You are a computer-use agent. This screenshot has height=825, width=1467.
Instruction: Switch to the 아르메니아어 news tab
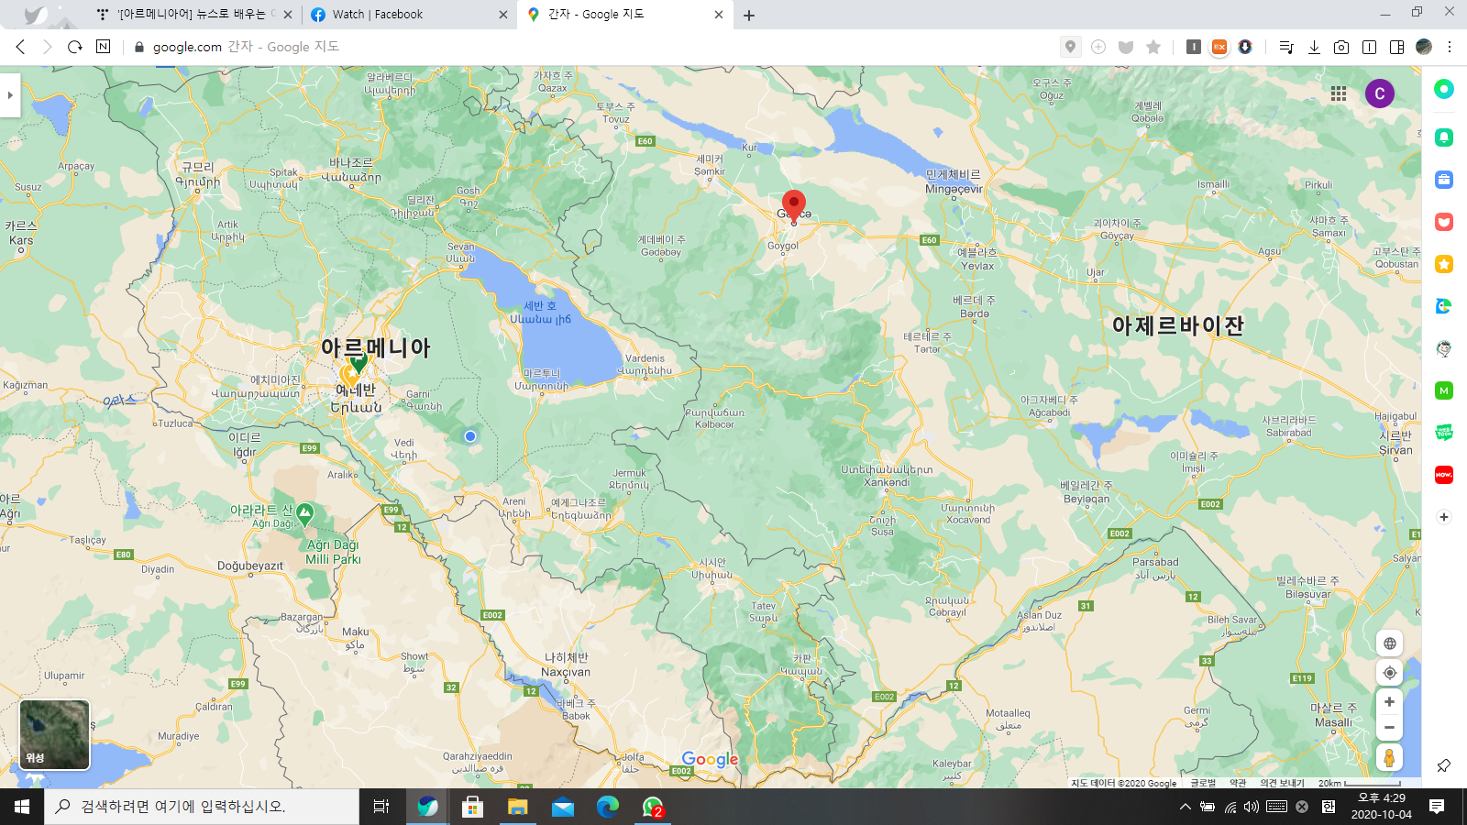point(193,15)
